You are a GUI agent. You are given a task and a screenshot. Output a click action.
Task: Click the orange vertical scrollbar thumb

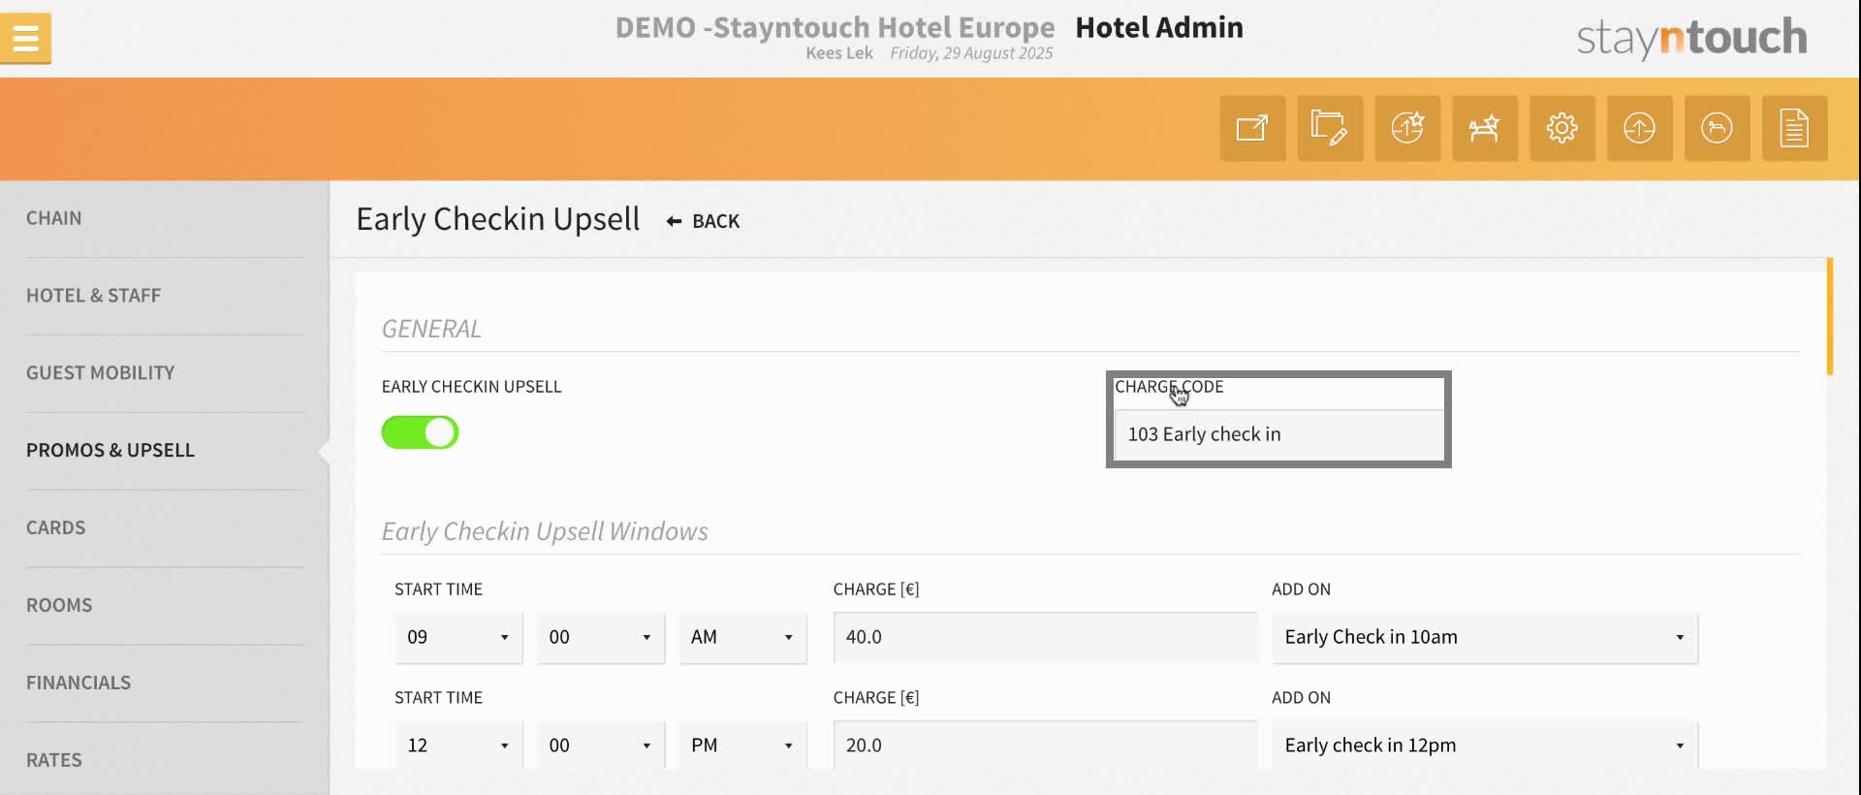pos(1830,316)
